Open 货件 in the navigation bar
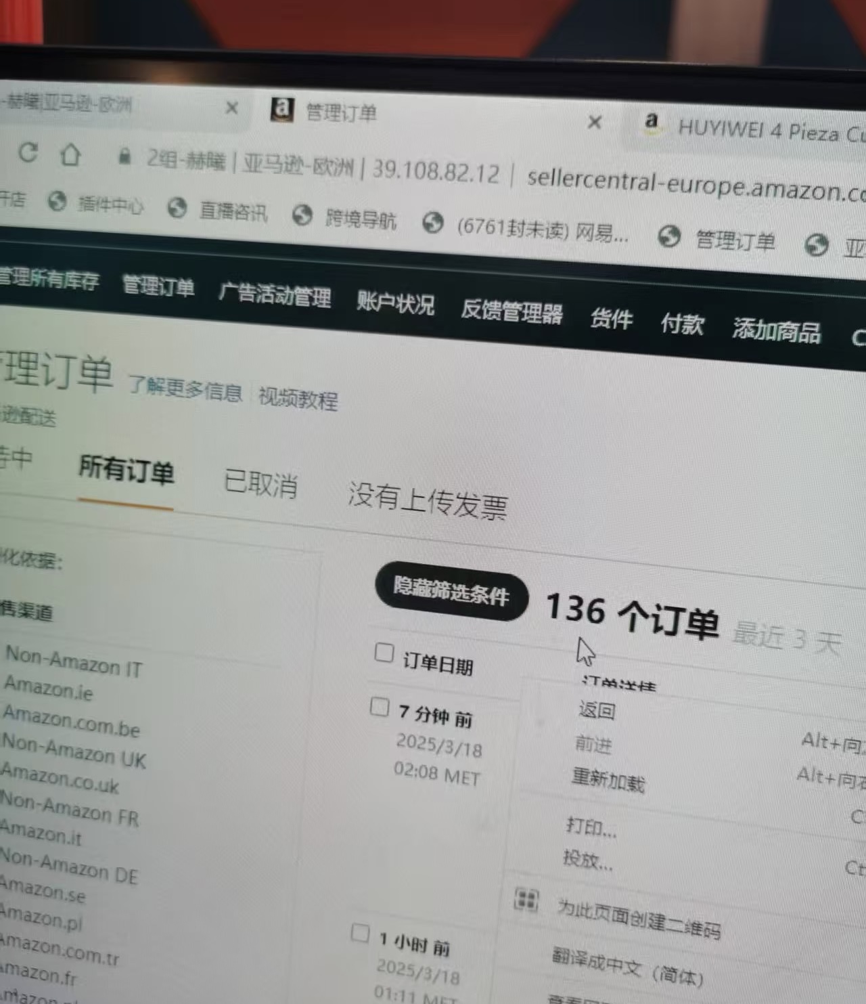The image size is (866, 1004). tap(612, 319)
